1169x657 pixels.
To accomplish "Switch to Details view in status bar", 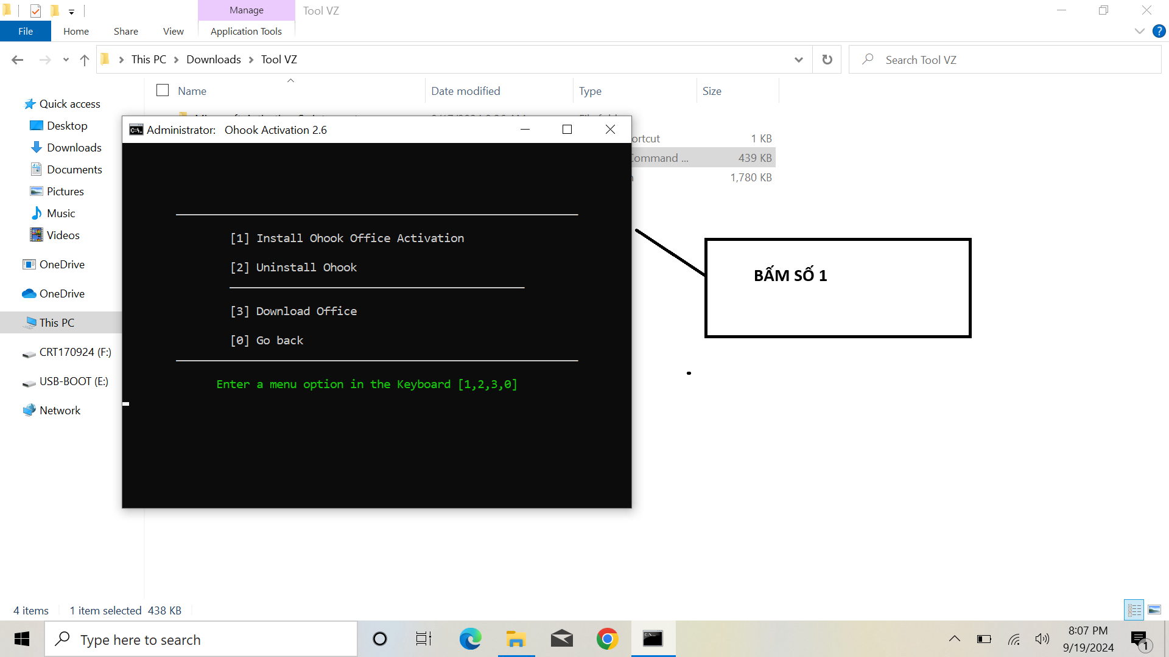I will click(x=1134, y=610).
